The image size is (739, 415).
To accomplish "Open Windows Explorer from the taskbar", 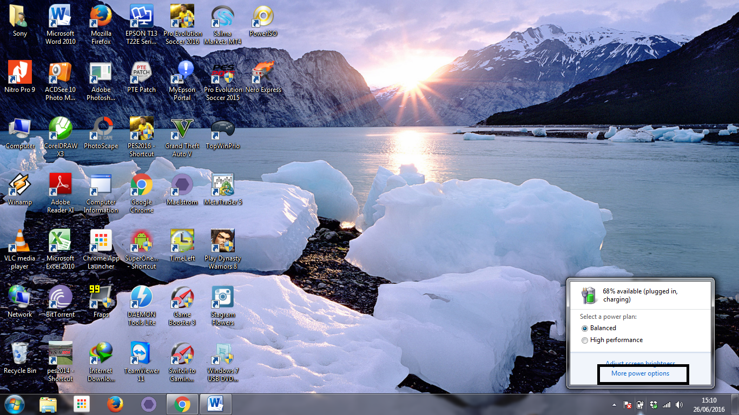I will (48, 404).
